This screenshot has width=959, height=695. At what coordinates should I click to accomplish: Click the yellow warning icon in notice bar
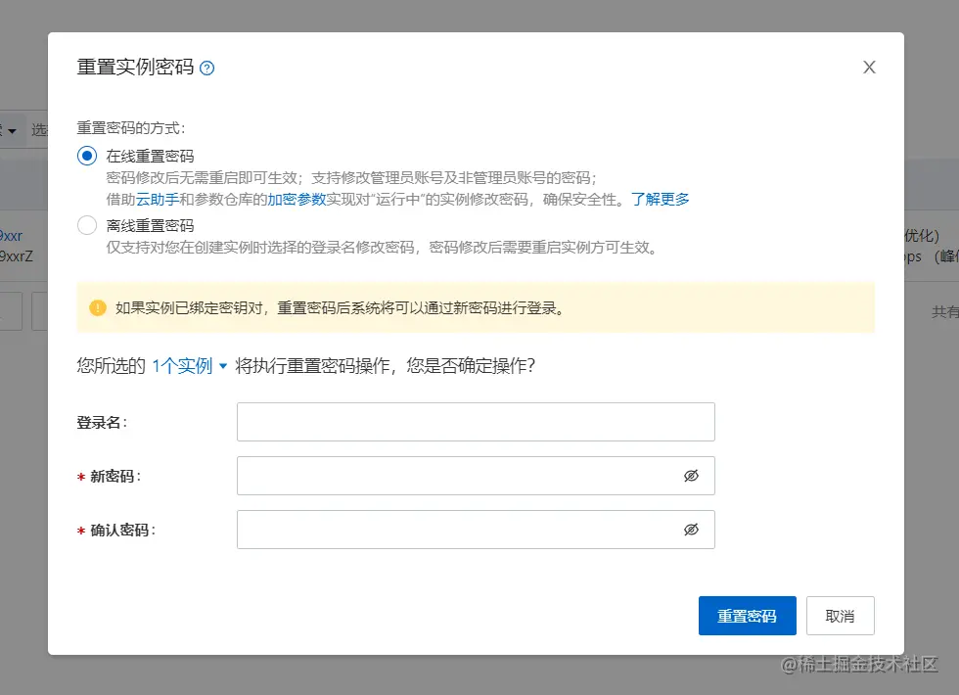(x=97, y=307)
